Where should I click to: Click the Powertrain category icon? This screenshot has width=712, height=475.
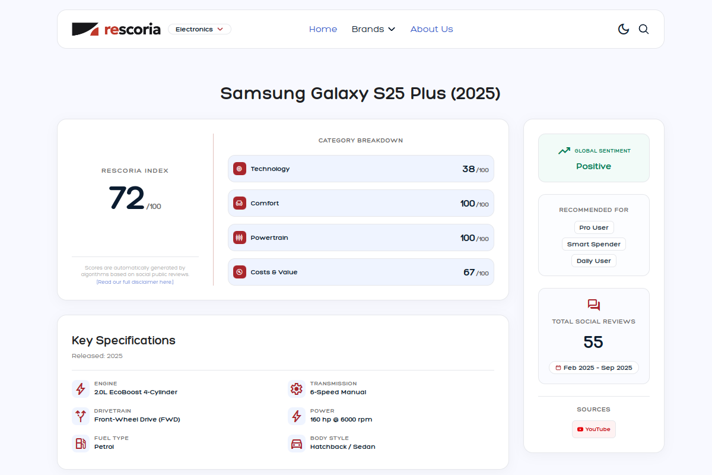[240, 237]
